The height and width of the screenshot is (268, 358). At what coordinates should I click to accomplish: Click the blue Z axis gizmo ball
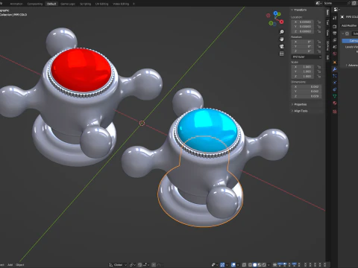pyautogui.click(x=276, y=13)
